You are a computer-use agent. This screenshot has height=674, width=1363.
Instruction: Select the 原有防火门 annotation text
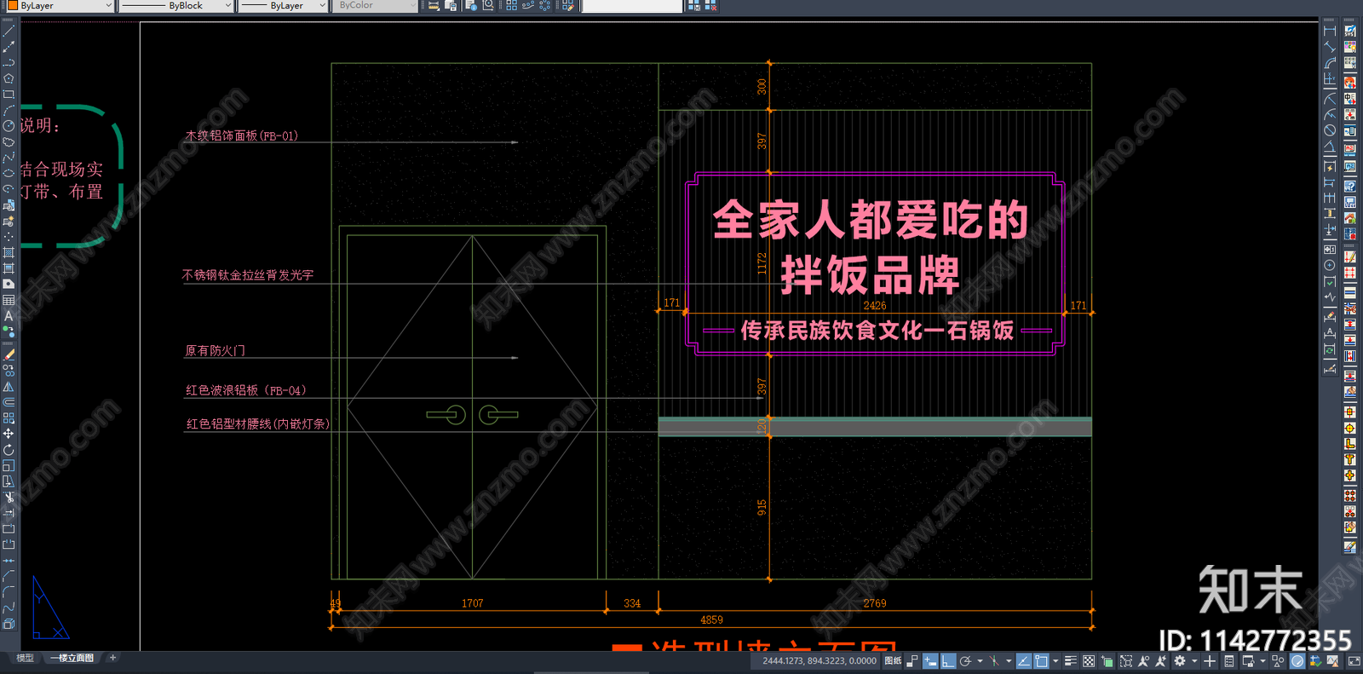click(x=215, y=350)
